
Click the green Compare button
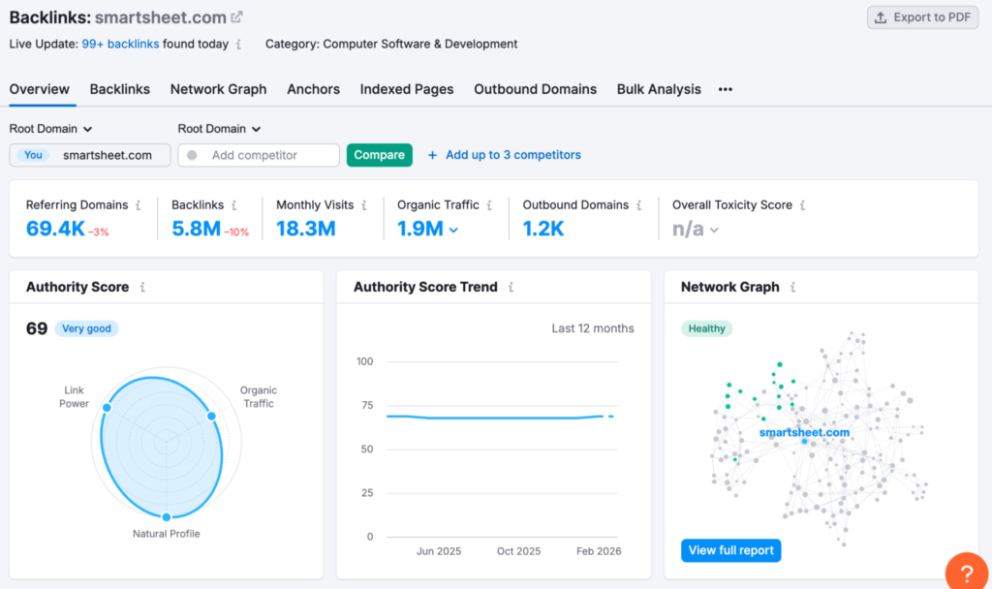(379, 155)
